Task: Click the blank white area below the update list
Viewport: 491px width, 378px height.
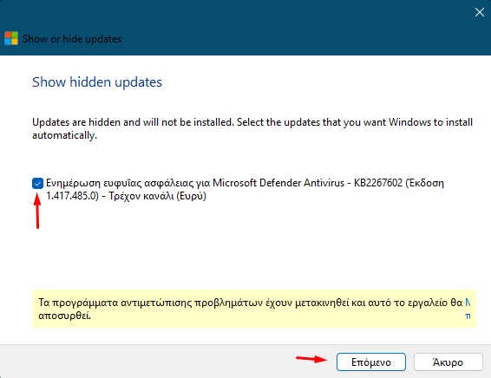Action: (x=251, y=247)
